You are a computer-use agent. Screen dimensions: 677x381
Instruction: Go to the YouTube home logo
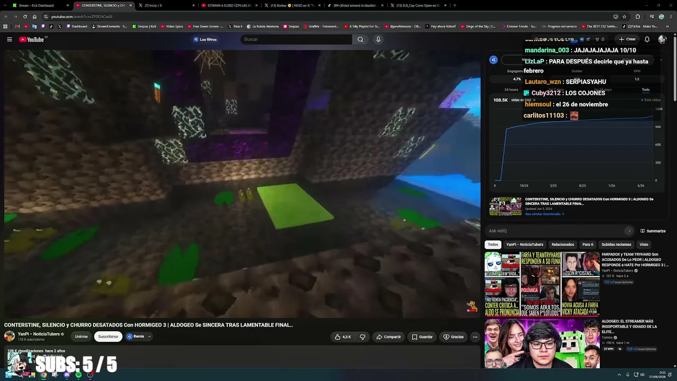(x=32, y=39)
